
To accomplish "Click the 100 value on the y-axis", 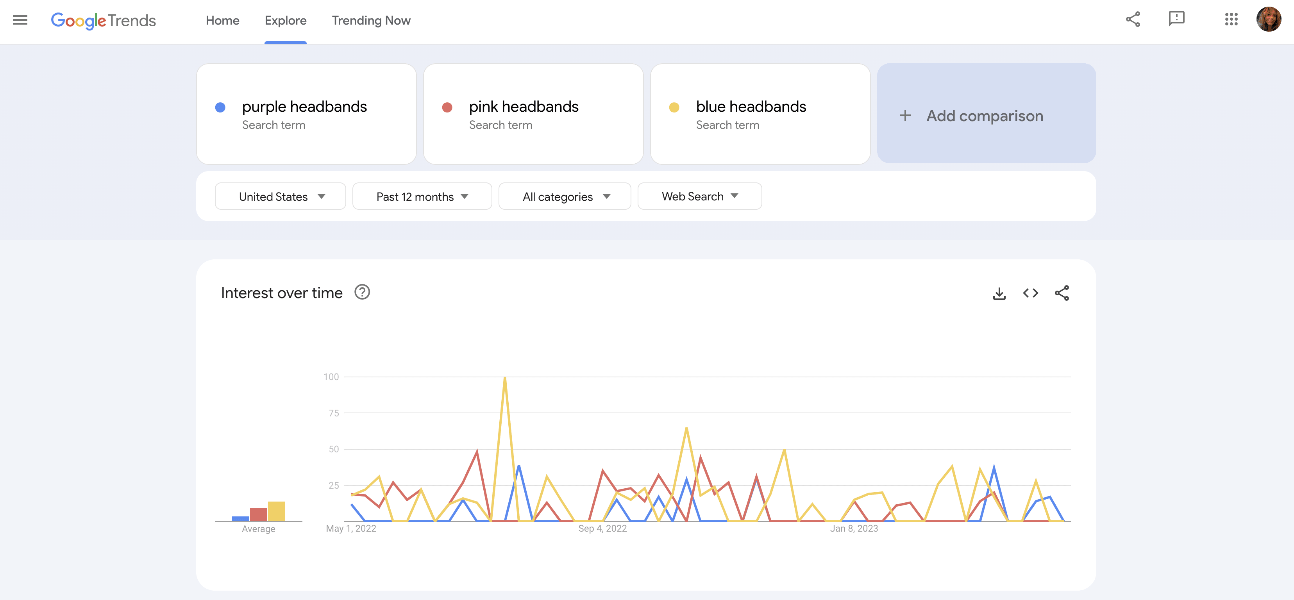I will 331,377.
